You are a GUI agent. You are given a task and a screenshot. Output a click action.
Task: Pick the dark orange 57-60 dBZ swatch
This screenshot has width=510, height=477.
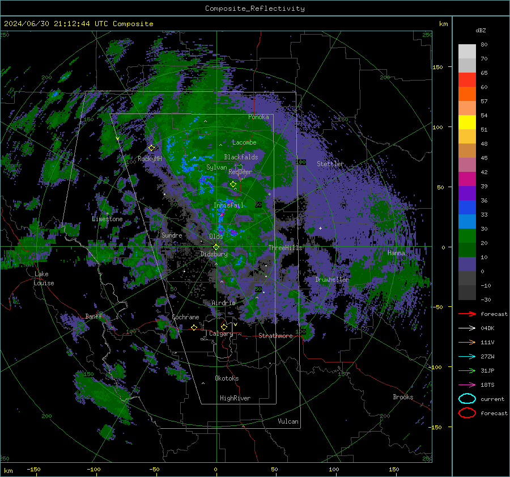(467, 94)
